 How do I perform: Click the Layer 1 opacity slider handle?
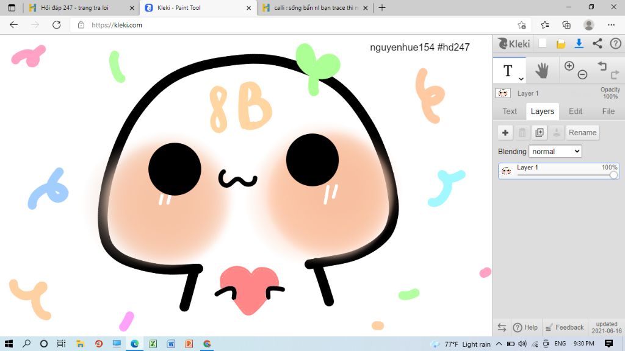[x=613, y=175]
